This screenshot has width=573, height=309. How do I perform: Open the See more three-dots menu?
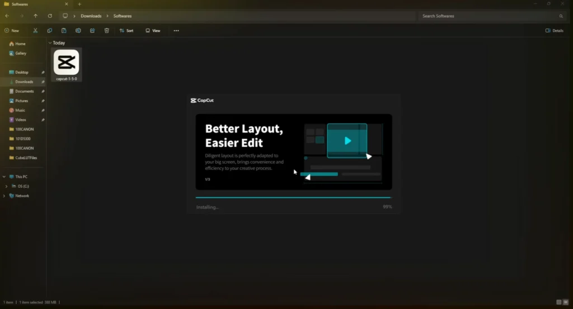click(x=176, y=31)
